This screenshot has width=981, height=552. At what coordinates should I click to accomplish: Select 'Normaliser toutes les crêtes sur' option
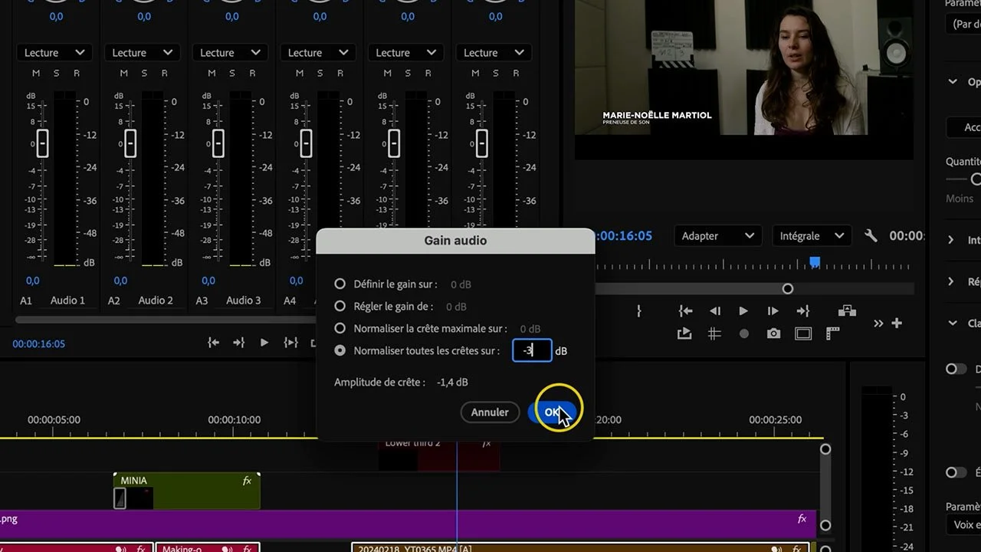340,350
